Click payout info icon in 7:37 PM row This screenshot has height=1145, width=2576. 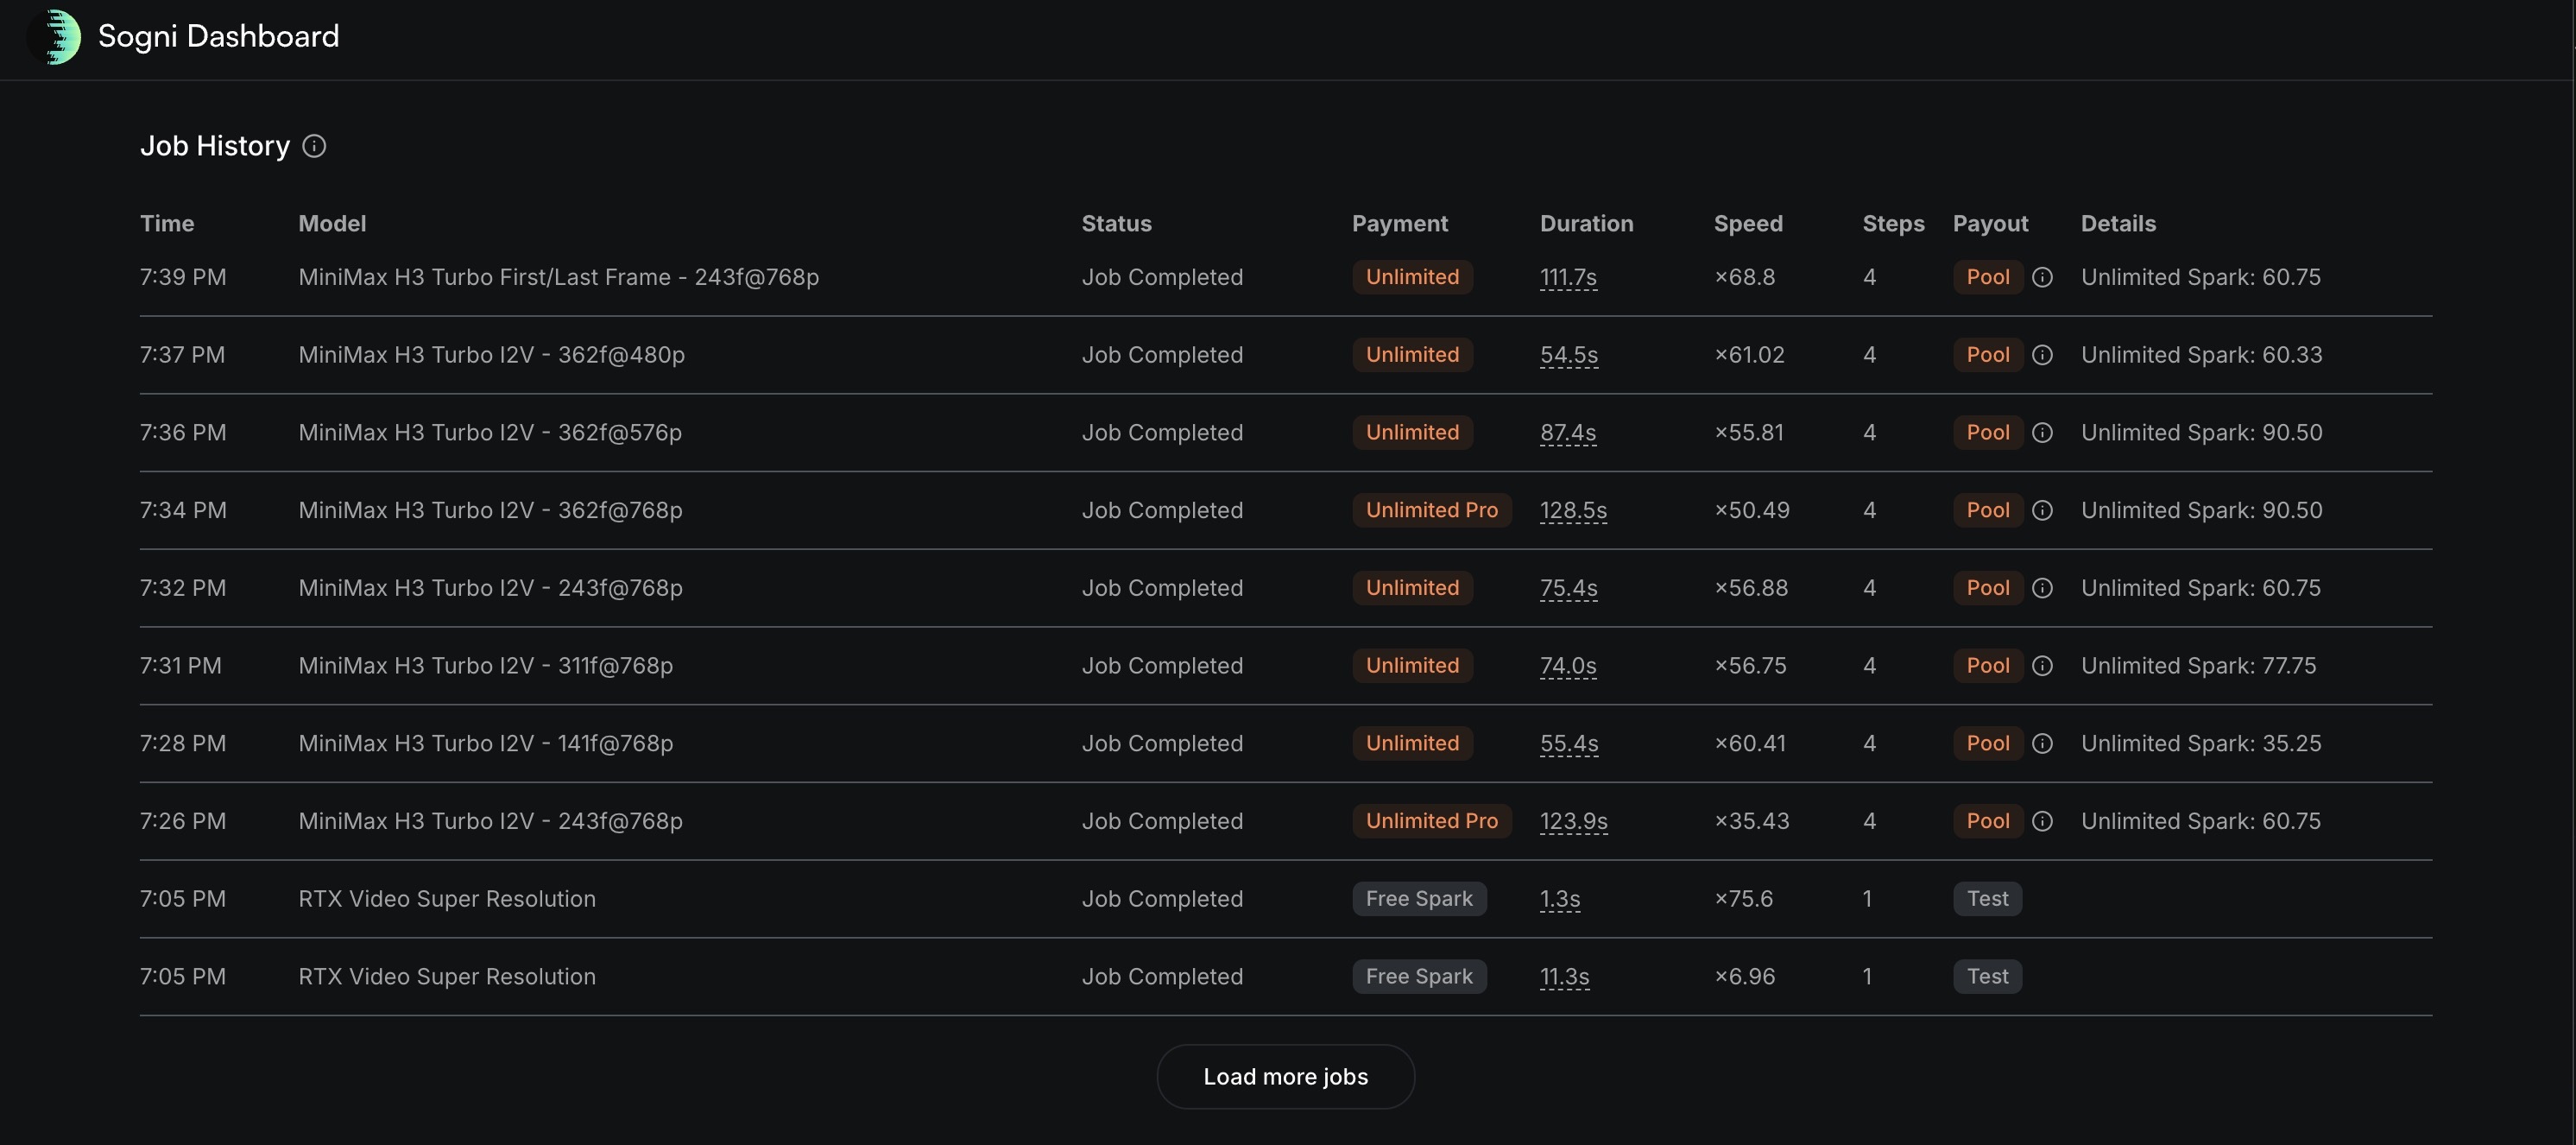[x=2042, y=355]
